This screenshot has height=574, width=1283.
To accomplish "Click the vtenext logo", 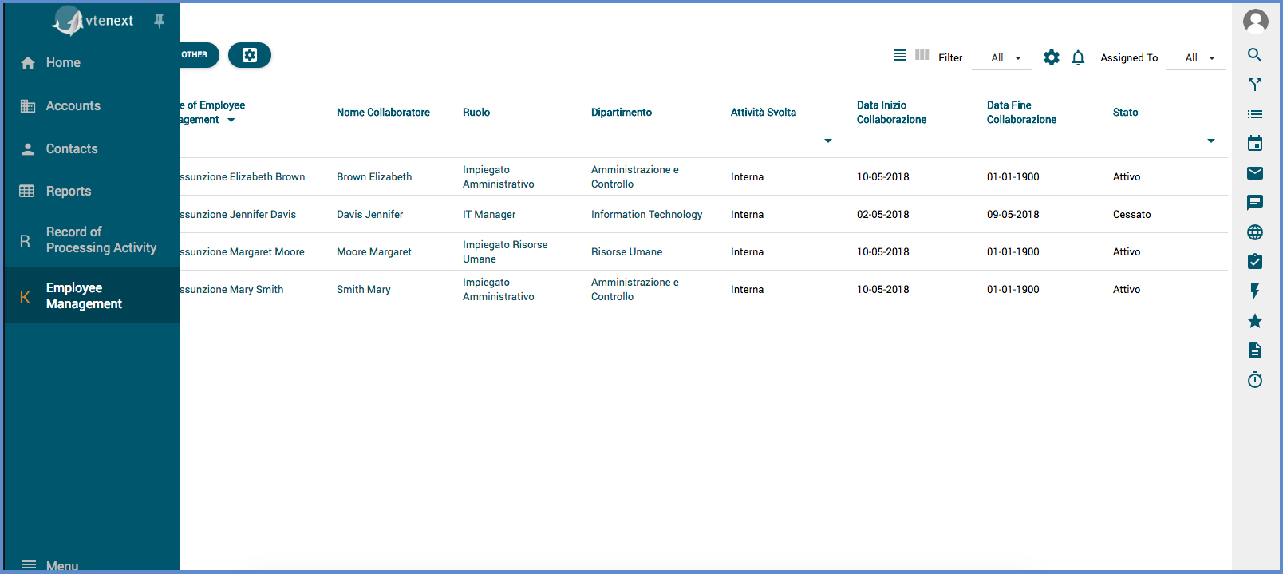I will click(93, 21).
